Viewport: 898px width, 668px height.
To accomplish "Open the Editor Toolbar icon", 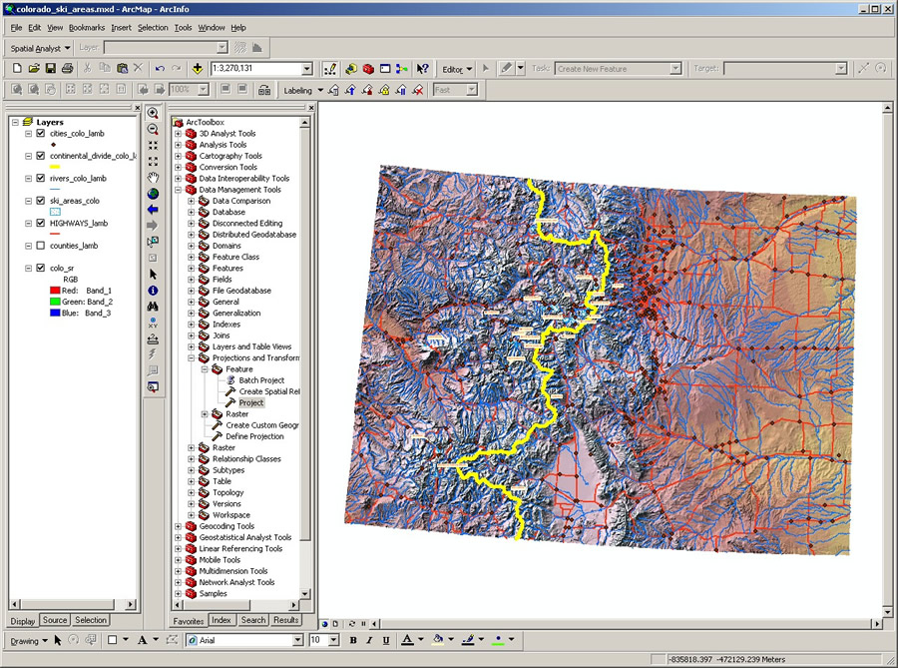I will [330, 69].
